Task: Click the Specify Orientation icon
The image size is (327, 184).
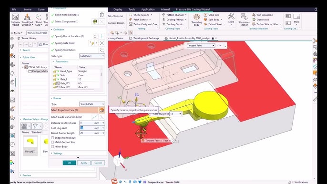Action: [x=102, y=50]
